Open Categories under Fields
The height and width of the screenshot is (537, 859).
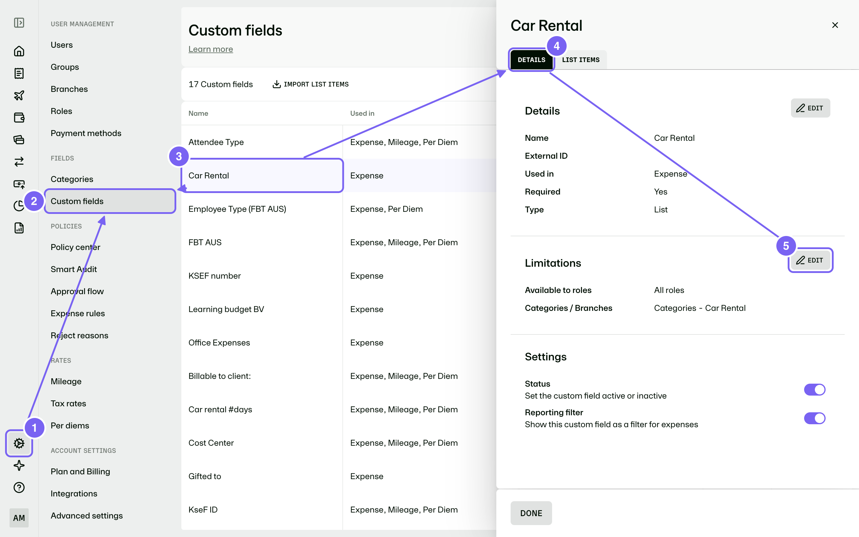(x=72, y=179)
